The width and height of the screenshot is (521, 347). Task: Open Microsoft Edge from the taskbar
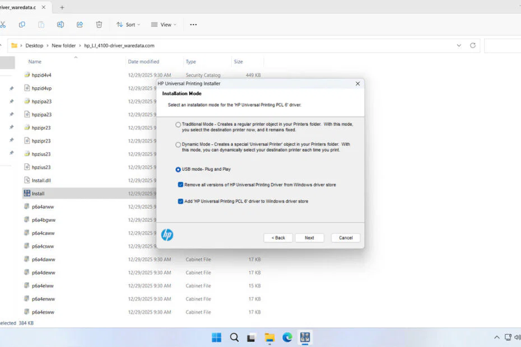pos(286,337)
